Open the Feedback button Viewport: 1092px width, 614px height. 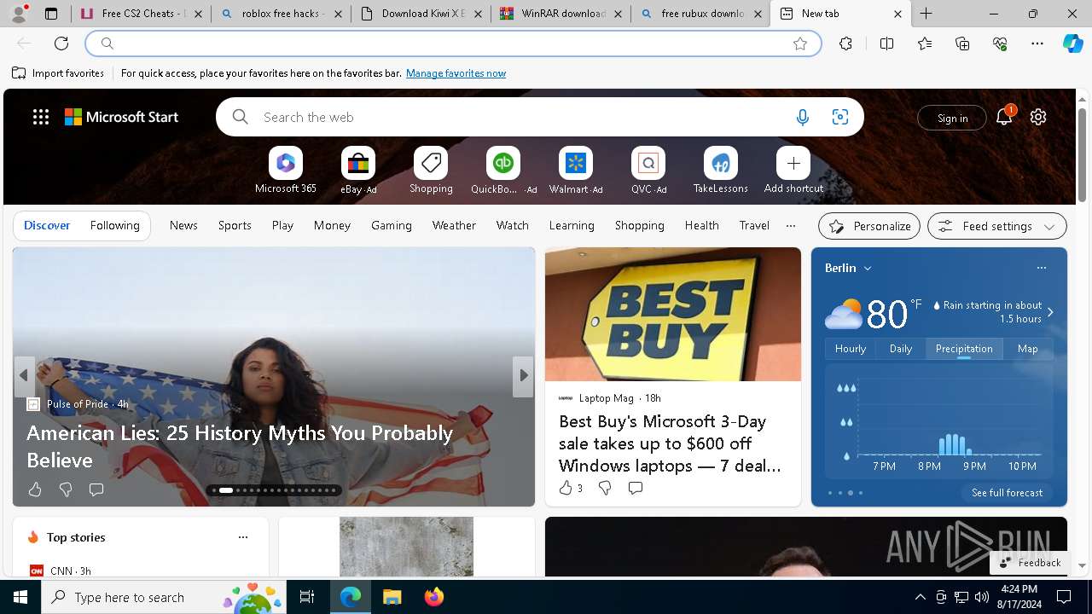click(x=1030, y=563)
